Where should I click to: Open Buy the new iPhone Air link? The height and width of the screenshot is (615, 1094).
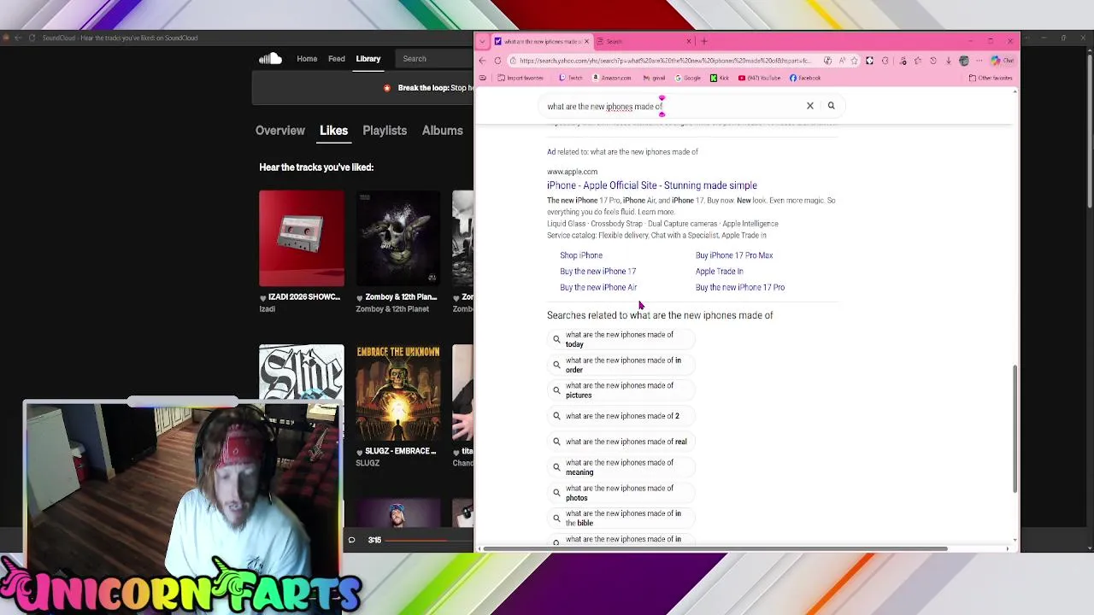(598, 288)
